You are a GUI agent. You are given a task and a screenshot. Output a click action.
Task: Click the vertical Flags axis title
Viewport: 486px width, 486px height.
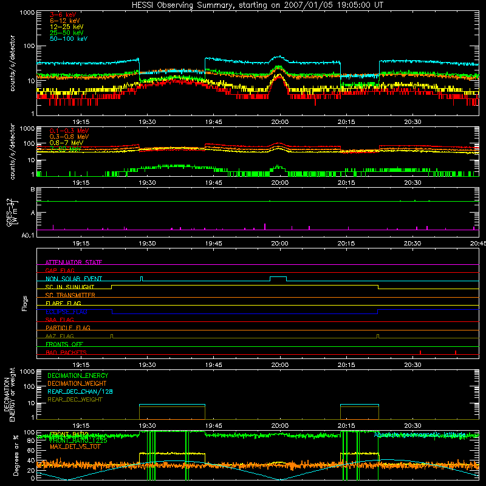point(25,303)
